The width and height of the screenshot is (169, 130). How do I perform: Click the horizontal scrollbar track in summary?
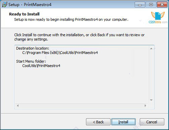(x=82, y=106)
